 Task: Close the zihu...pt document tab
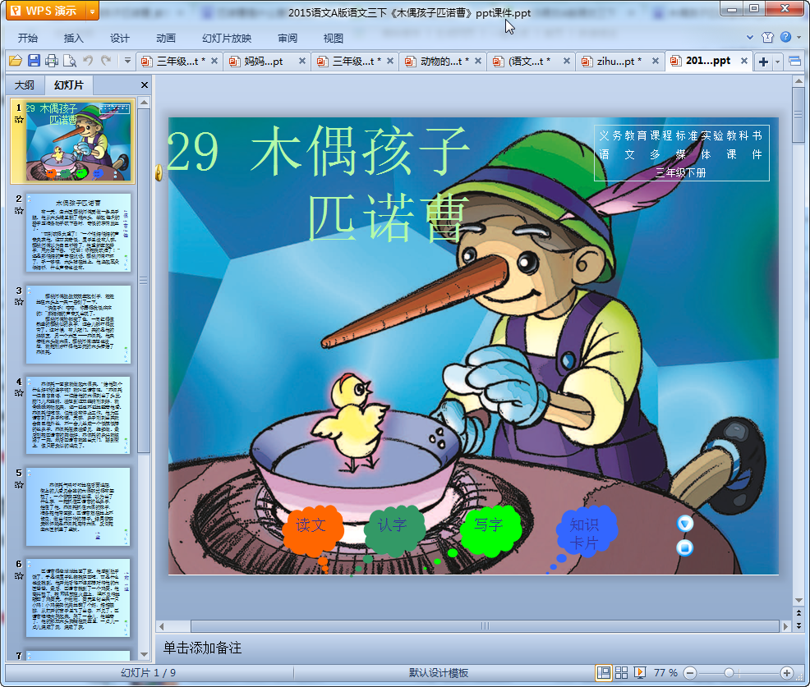point(655,61)
